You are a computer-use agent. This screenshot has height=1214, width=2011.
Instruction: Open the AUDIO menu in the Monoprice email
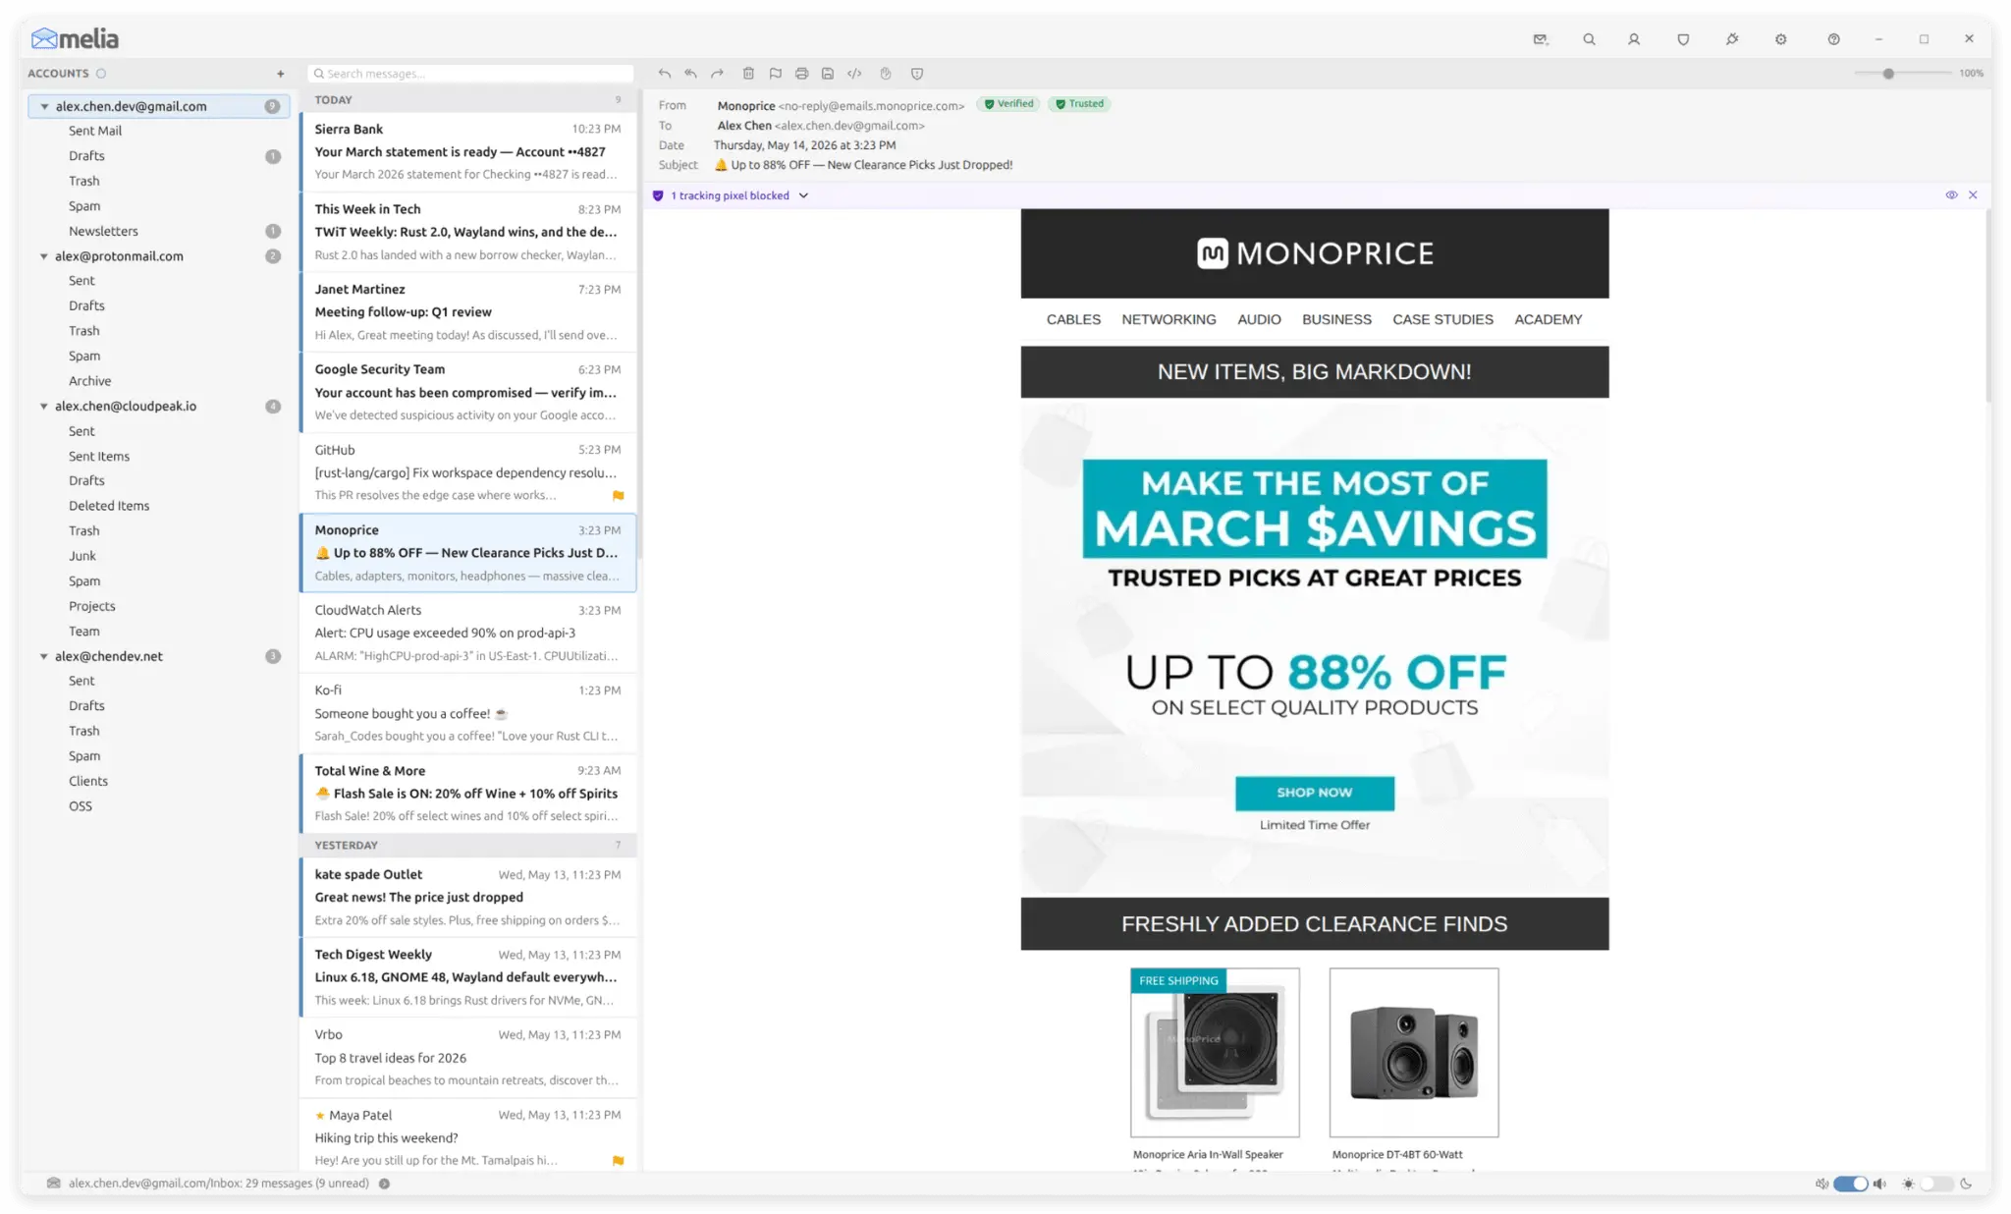pos(1259,320)
